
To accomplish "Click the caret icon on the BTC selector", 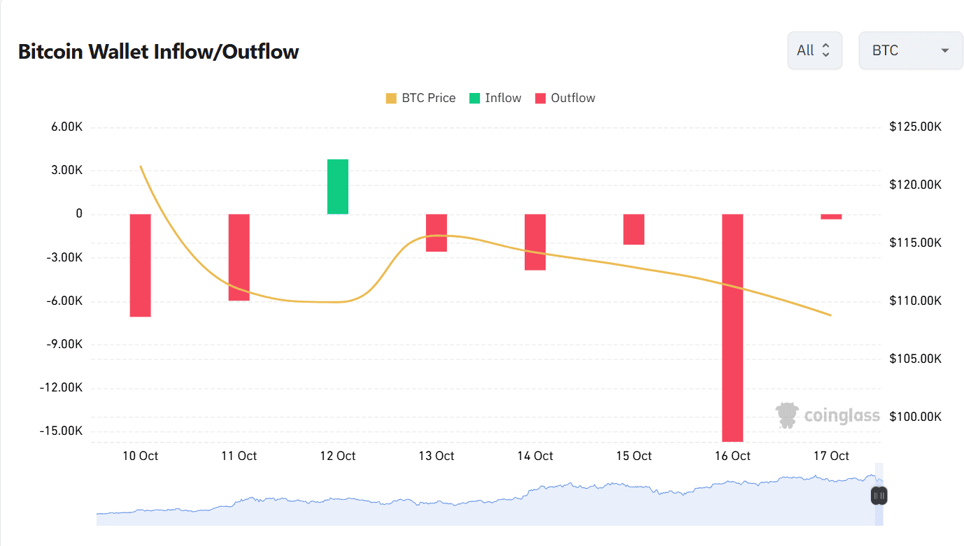I will pyautogui.click(x=945, y=50).
